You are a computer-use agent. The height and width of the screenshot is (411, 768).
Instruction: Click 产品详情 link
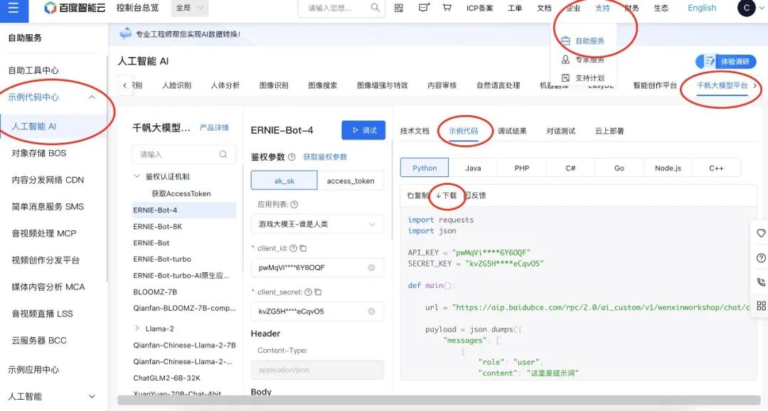tap(214, 128)
